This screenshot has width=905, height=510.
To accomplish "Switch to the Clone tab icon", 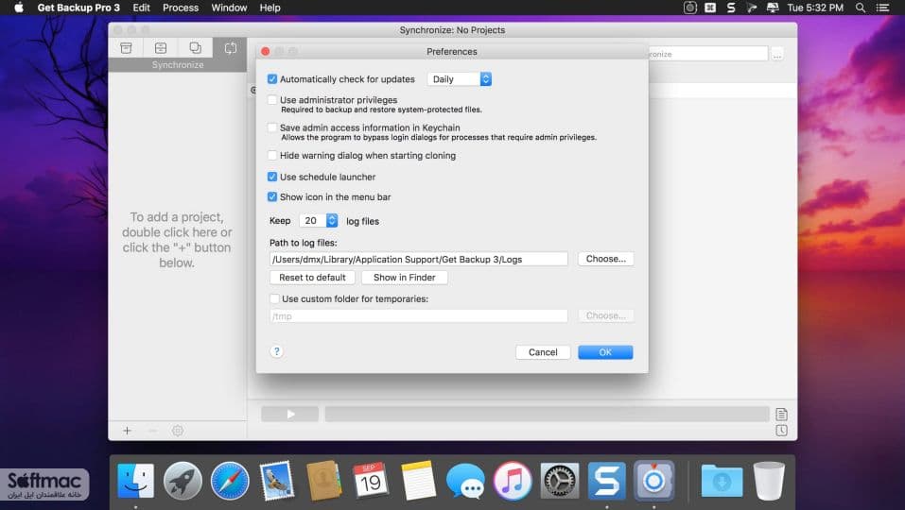I will [195, 48].
